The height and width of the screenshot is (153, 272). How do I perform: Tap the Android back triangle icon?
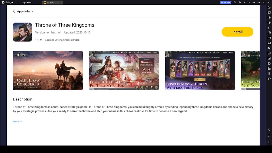pyautogui.click(x=269, y=130)
